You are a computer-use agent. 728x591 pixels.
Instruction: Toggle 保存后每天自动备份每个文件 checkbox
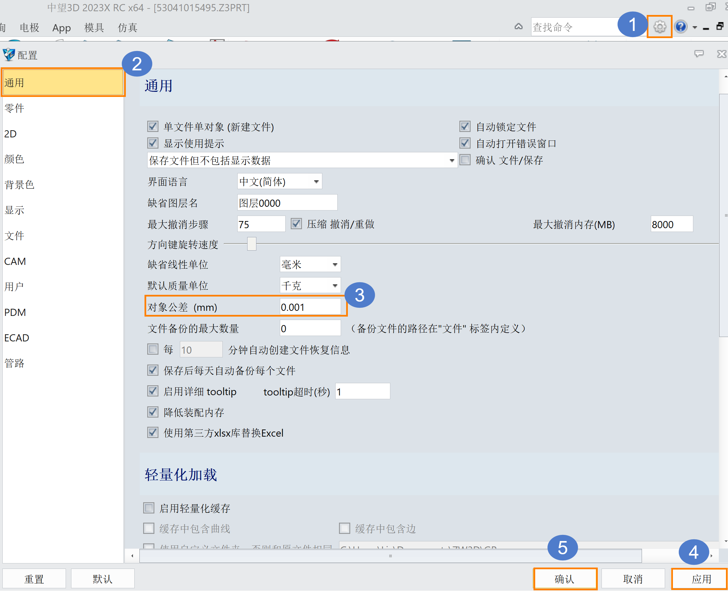pyautogui.click(x=153, y=370)
